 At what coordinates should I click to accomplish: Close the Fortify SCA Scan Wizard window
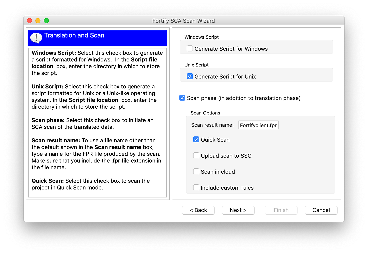coord(30,21)
